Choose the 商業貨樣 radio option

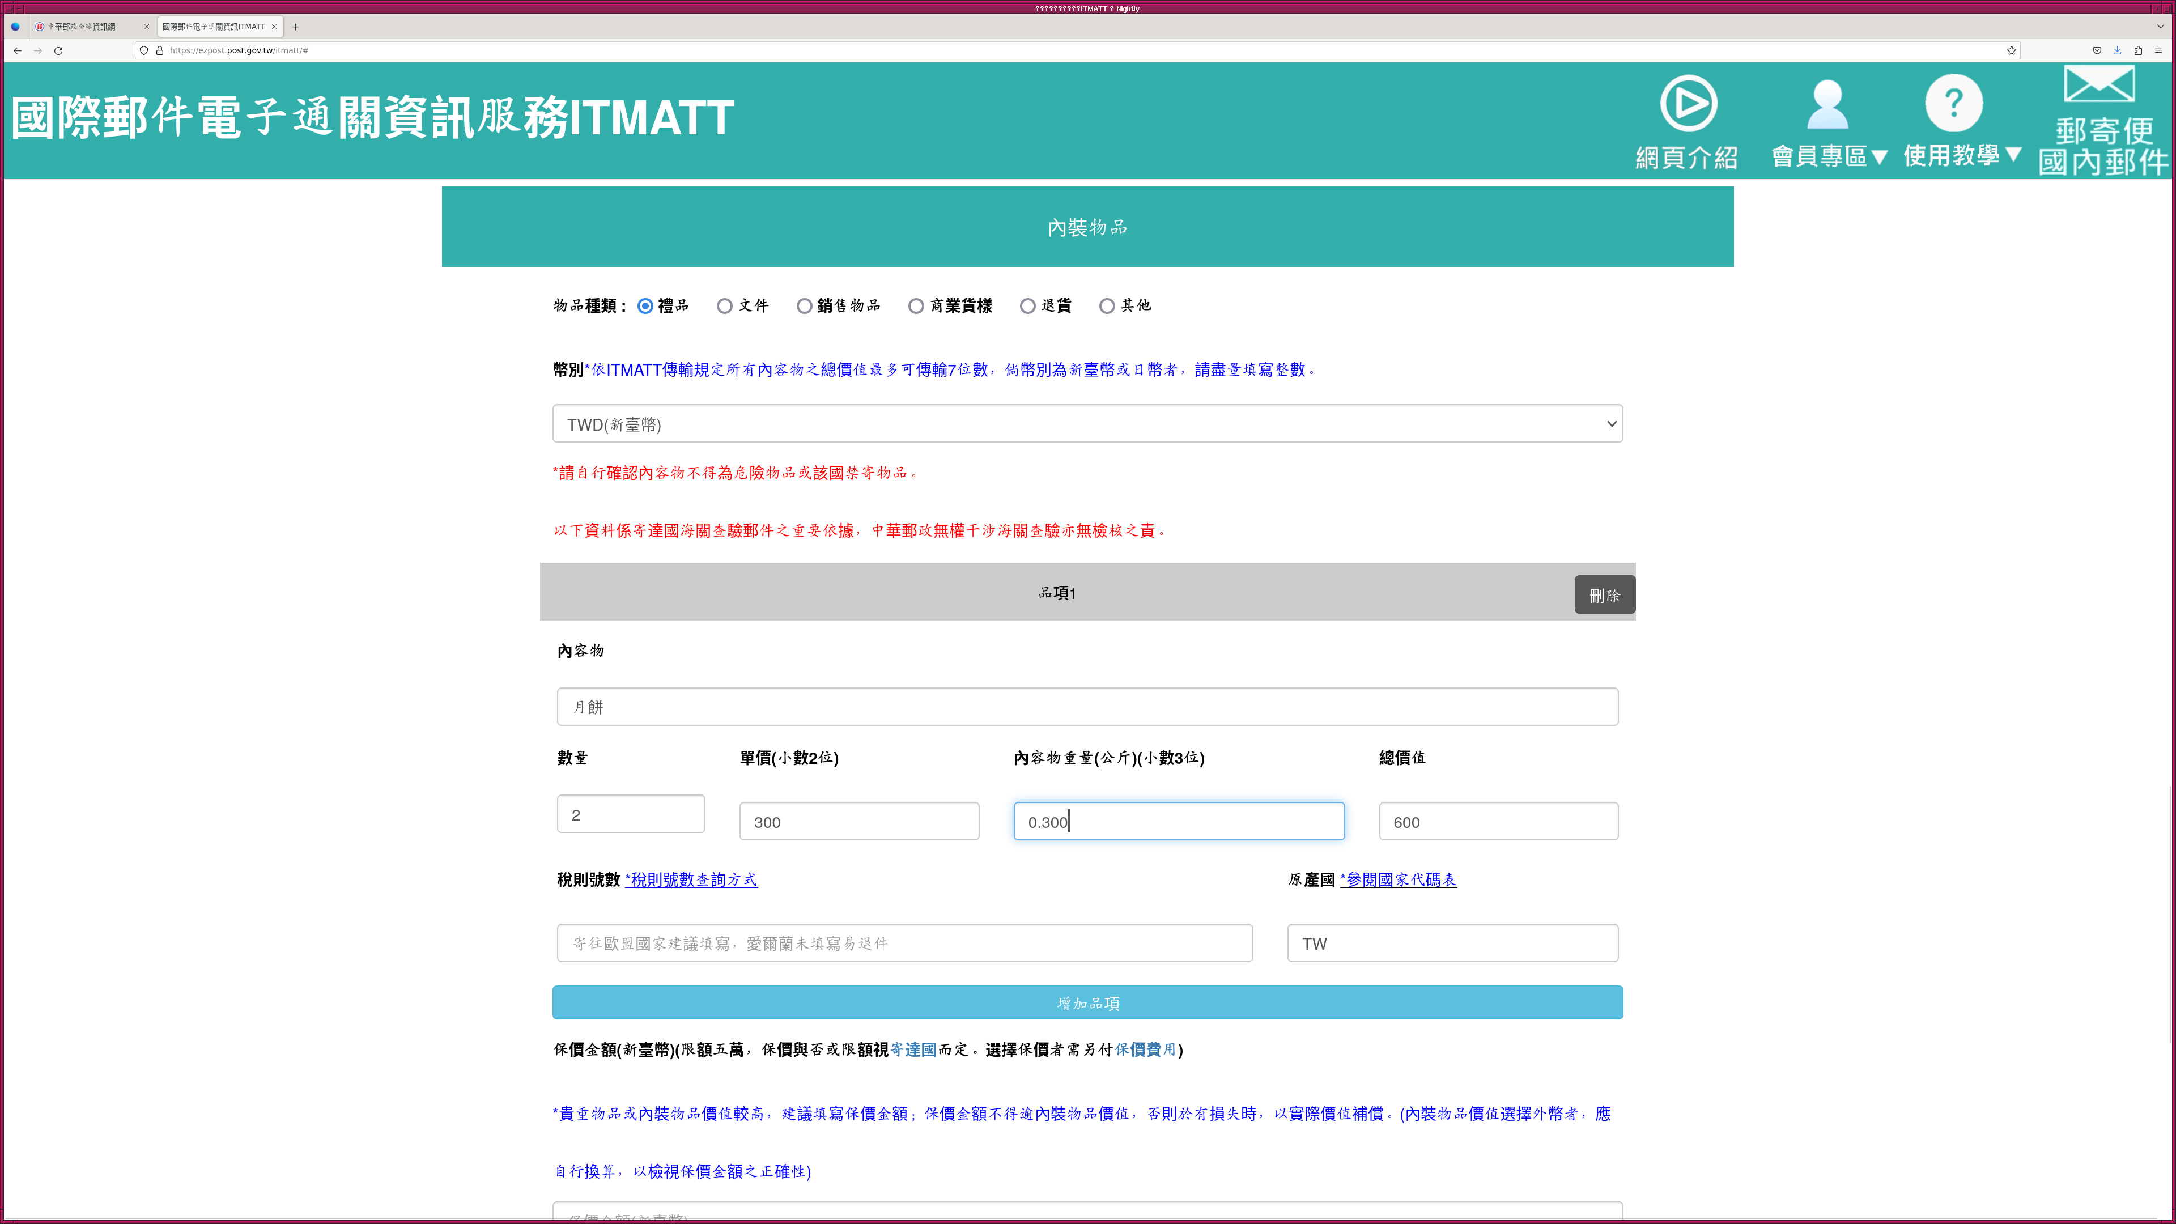tap(916, 306)
